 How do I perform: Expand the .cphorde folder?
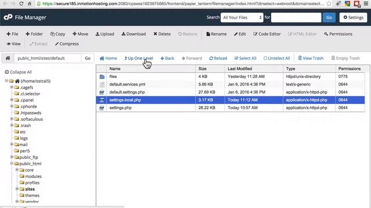click(12, 106)
